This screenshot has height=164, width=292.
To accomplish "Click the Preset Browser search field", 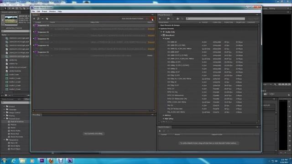I will click(x=215, y=19).
